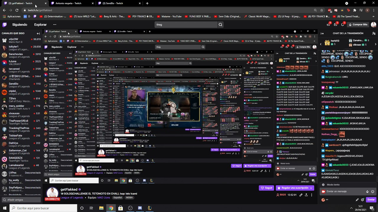
Task: Open League of Legends client on bottom taskbar
Action: (149, 208)
